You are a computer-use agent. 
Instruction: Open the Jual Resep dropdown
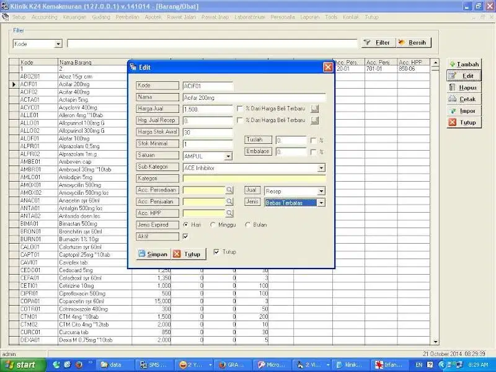[x=321, y=191]
